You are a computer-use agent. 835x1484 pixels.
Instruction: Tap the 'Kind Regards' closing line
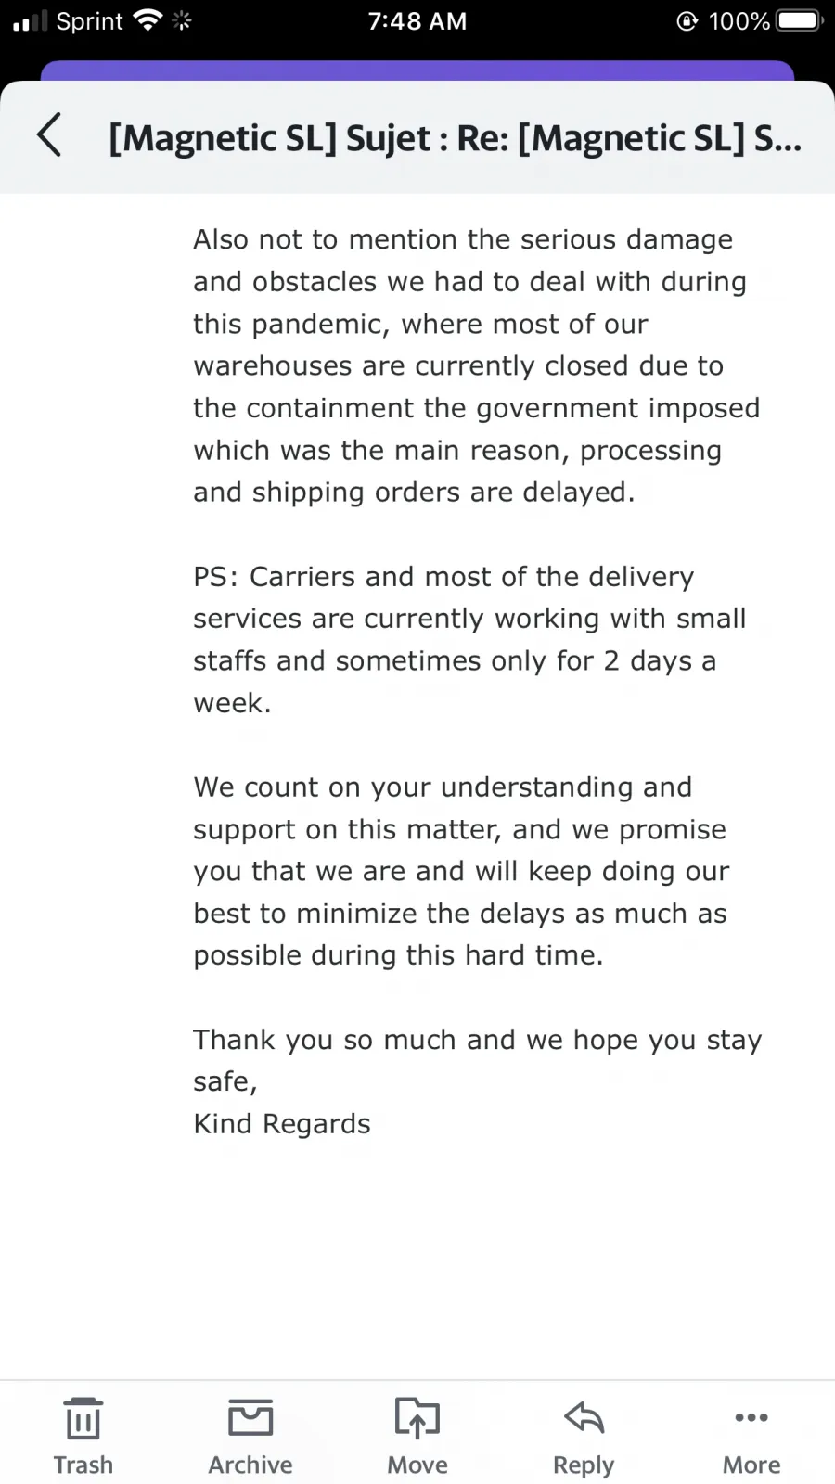282,1124
